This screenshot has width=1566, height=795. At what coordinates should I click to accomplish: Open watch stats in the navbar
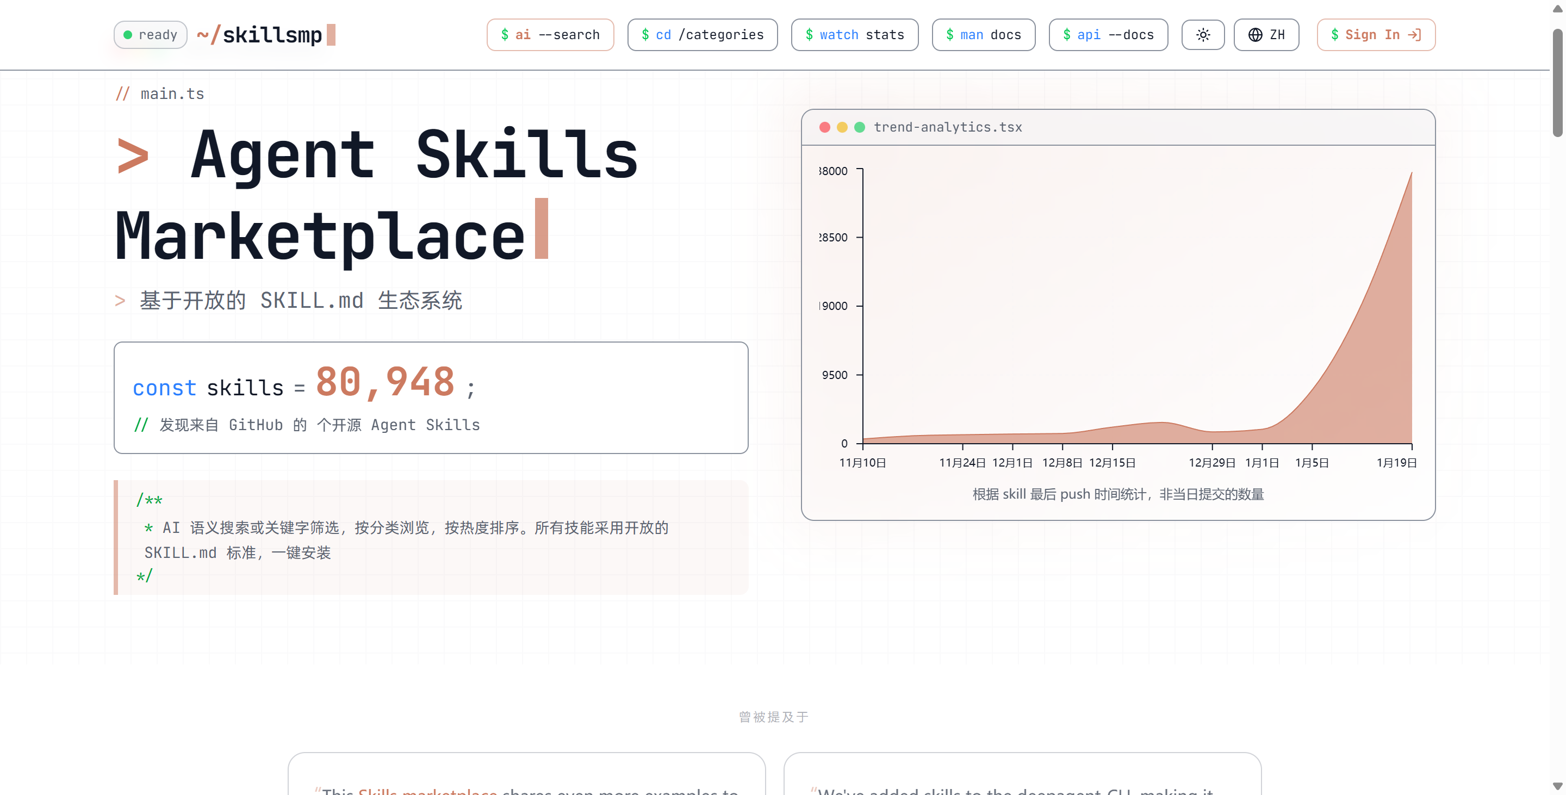[855, 35]
